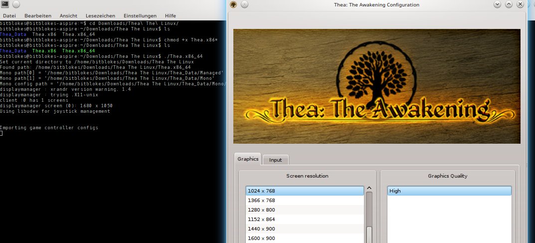Image resolution: width=535 pixels, height=243 pixels.
Task: Click the Thea.x86_64 file name in the second ls listing
Action: [x=78, y=51]
